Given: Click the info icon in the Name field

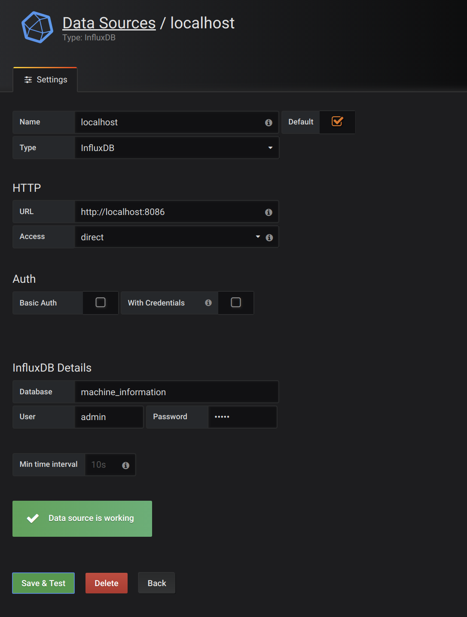Looking at the screenshot, I should pos(269,123).
